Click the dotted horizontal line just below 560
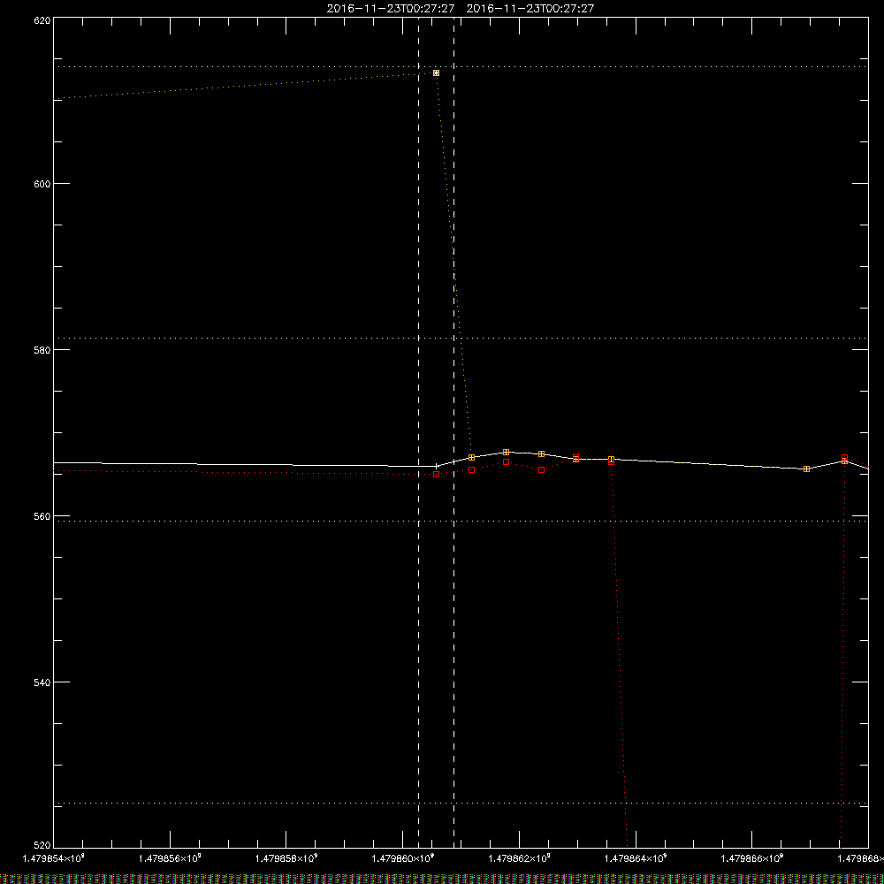 click(461, 521)
